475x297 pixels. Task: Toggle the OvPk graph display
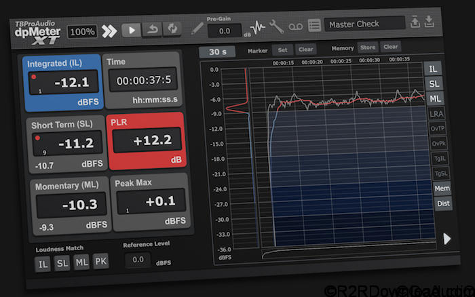438,144
